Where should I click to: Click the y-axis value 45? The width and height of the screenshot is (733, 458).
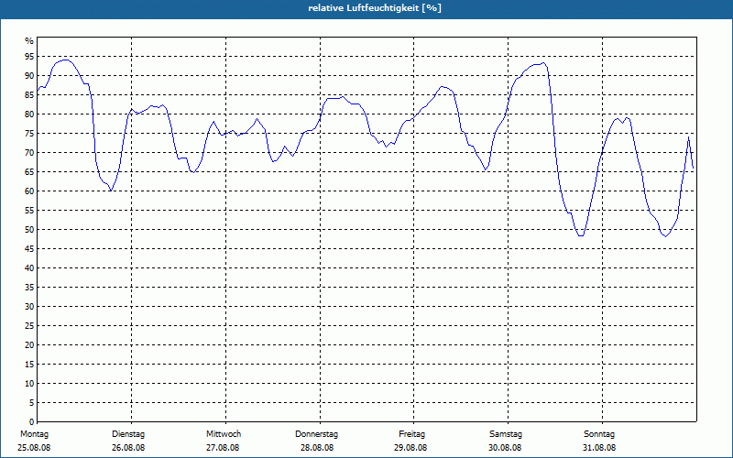click(x=29, y=248)
